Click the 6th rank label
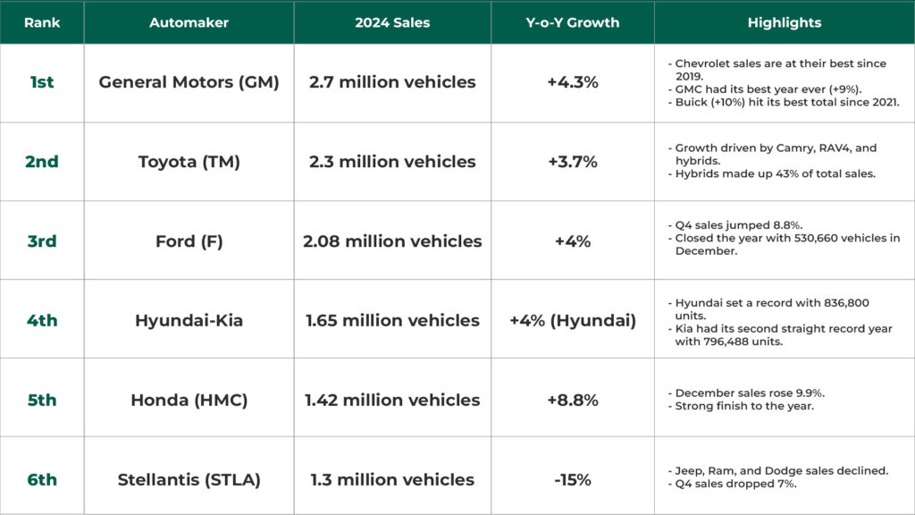This screenshot has width=915, height=515. point(41,478)
